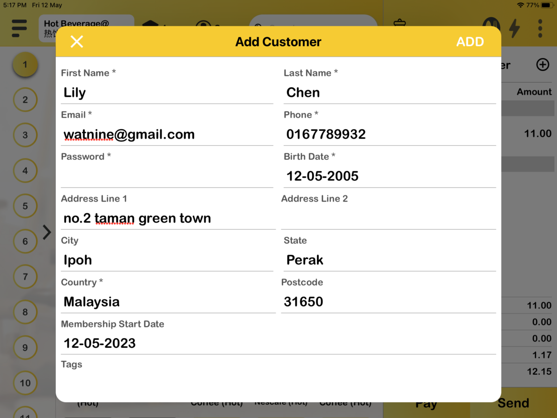Viewport: 557px width, 418px height.
Task: Select table number 5
Action: pyautogui.click(x=25, y=206)
